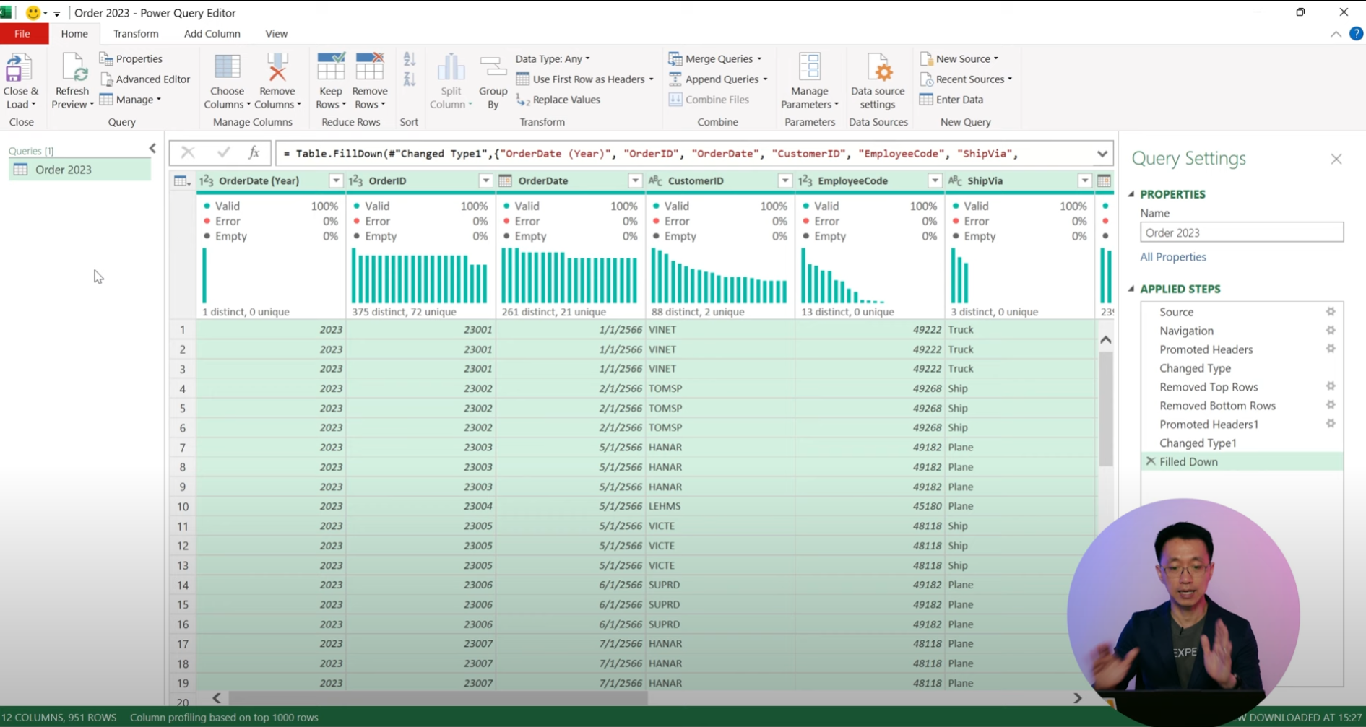
Task: Collapse the ribbon with the chevron
Action: (x=1336, y=34)
